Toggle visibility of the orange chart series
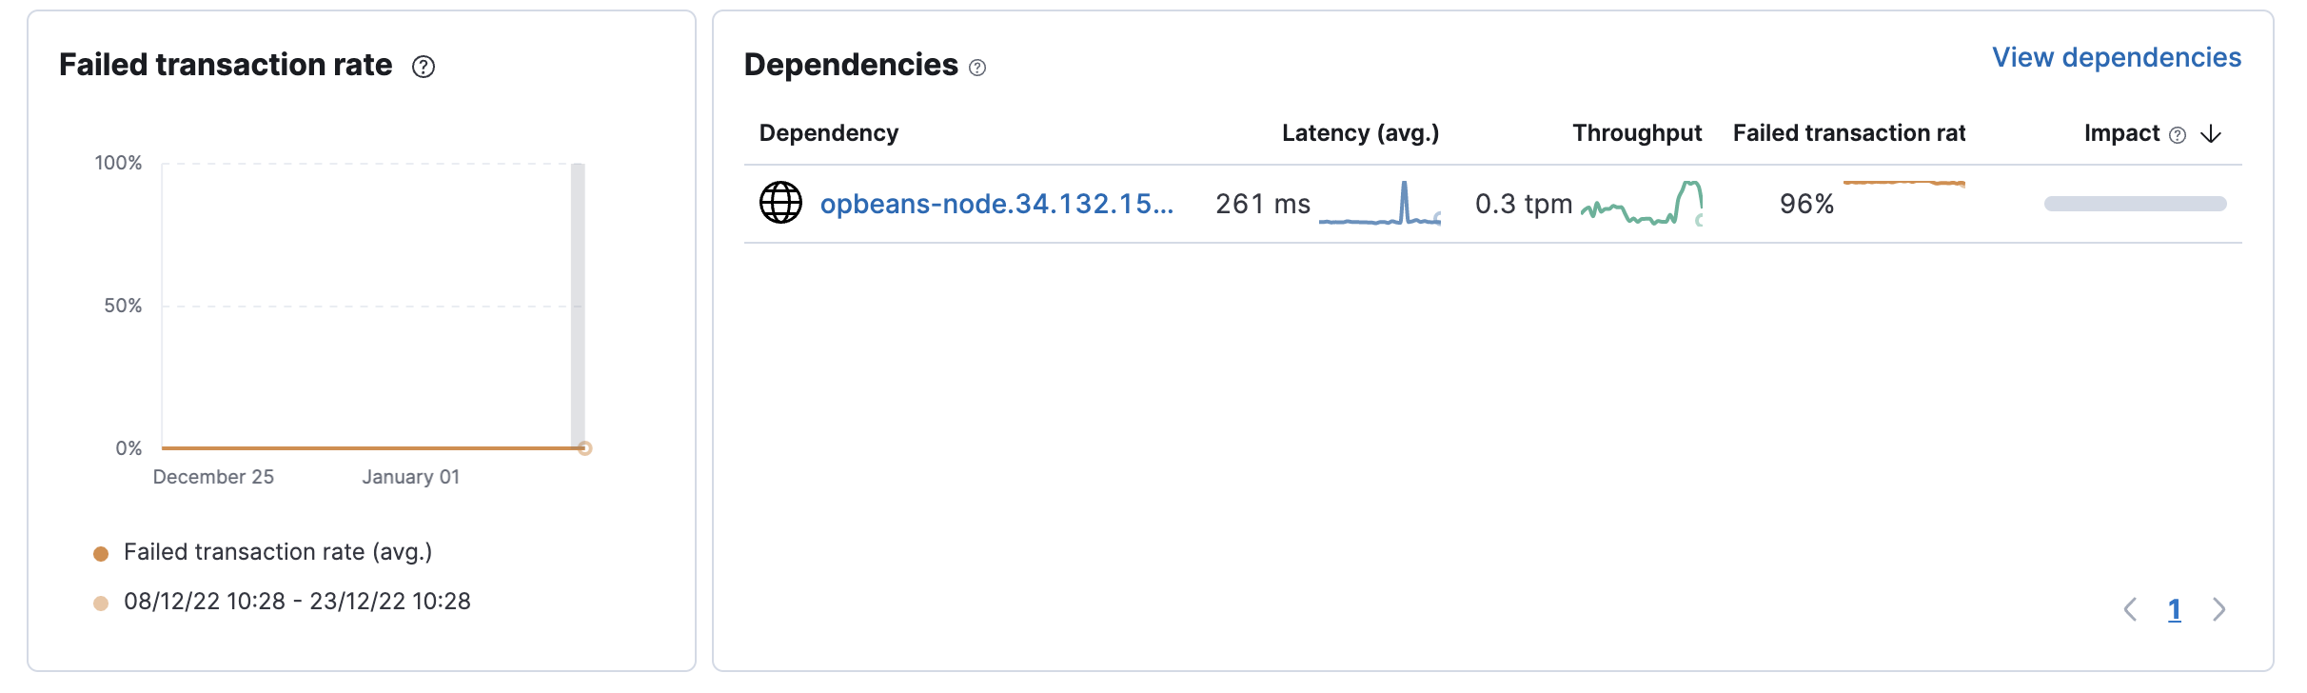Viewport: 2307px width, 693px height. coord(99,552)
